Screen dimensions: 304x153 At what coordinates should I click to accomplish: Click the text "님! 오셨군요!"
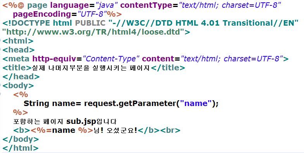tap(116, 130)
